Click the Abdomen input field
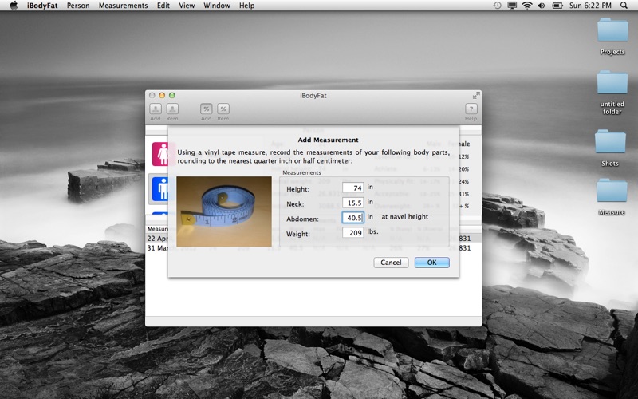638x399 pixels. 352,217
